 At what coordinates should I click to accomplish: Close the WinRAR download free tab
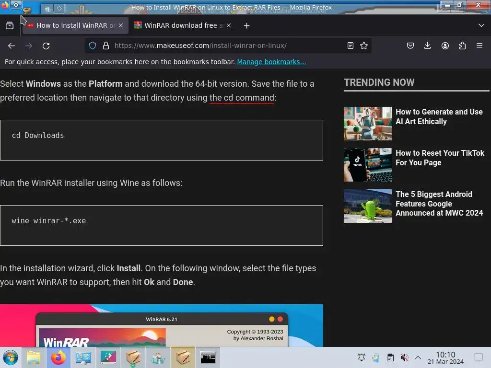pos(229,25)
